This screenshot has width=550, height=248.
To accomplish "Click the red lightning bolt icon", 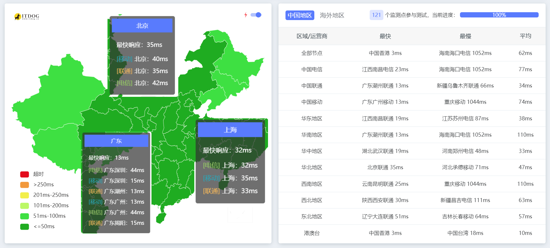I will pos(246,15).
